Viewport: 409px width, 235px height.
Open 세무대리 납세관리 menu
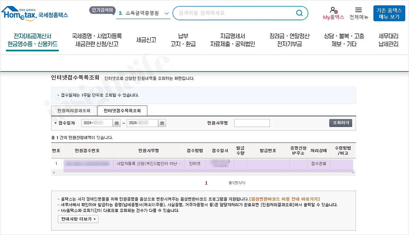tap(389, 40)
